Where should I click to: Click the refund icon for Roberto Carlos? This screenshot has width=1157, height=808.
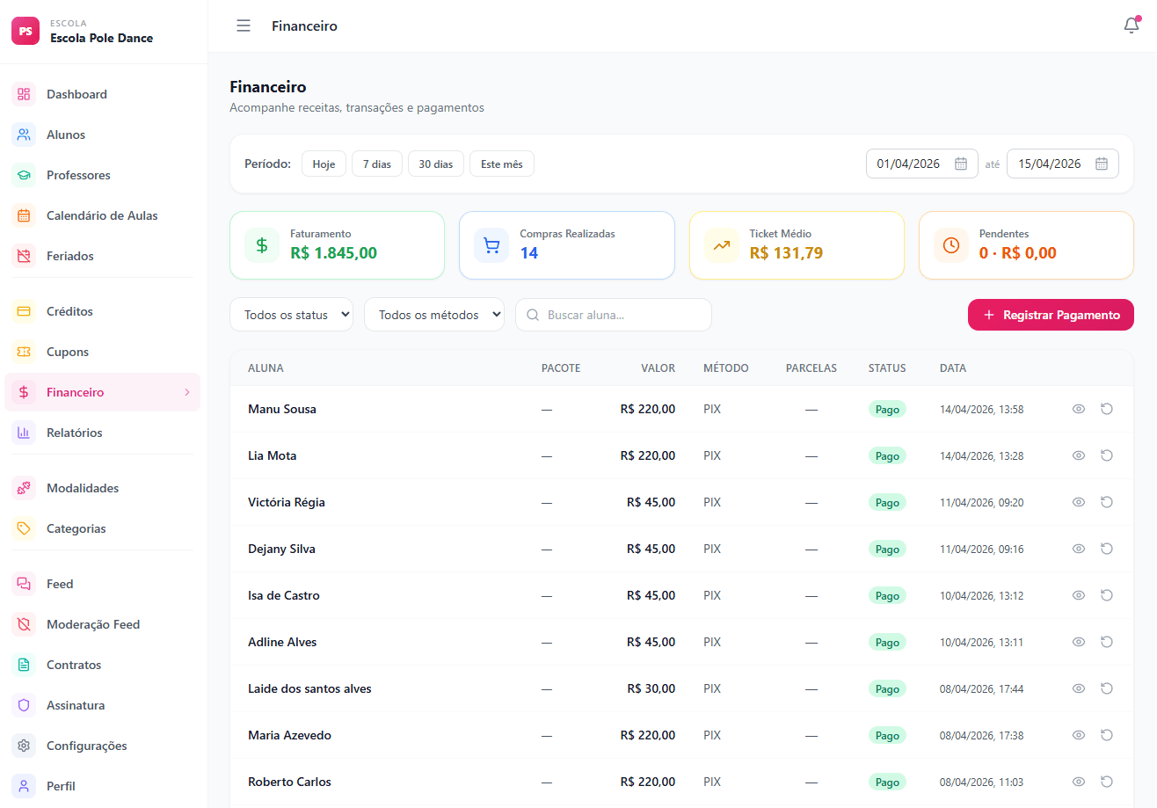pos(1107,782)
